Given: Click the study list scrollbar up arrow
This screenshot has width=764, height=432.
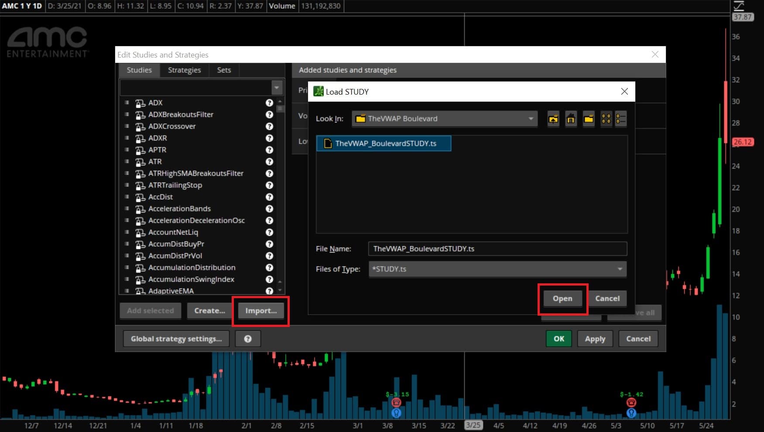Looking at the screenshot, I should [x=280, y=102].
